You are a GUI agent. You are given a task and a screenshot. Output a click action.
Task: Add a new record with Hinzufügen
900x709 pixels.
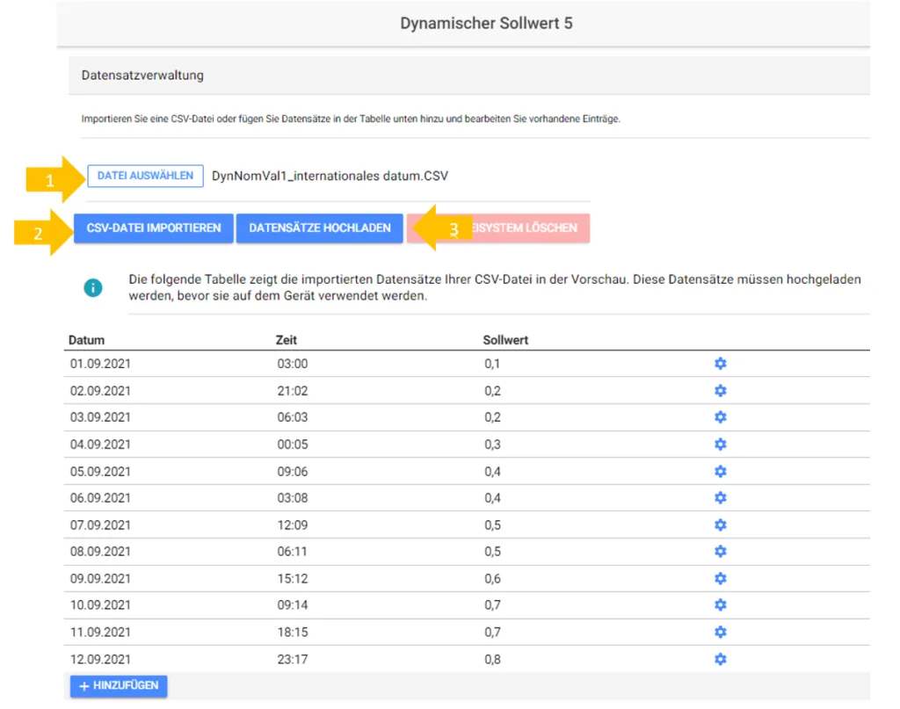click(119, 685)
